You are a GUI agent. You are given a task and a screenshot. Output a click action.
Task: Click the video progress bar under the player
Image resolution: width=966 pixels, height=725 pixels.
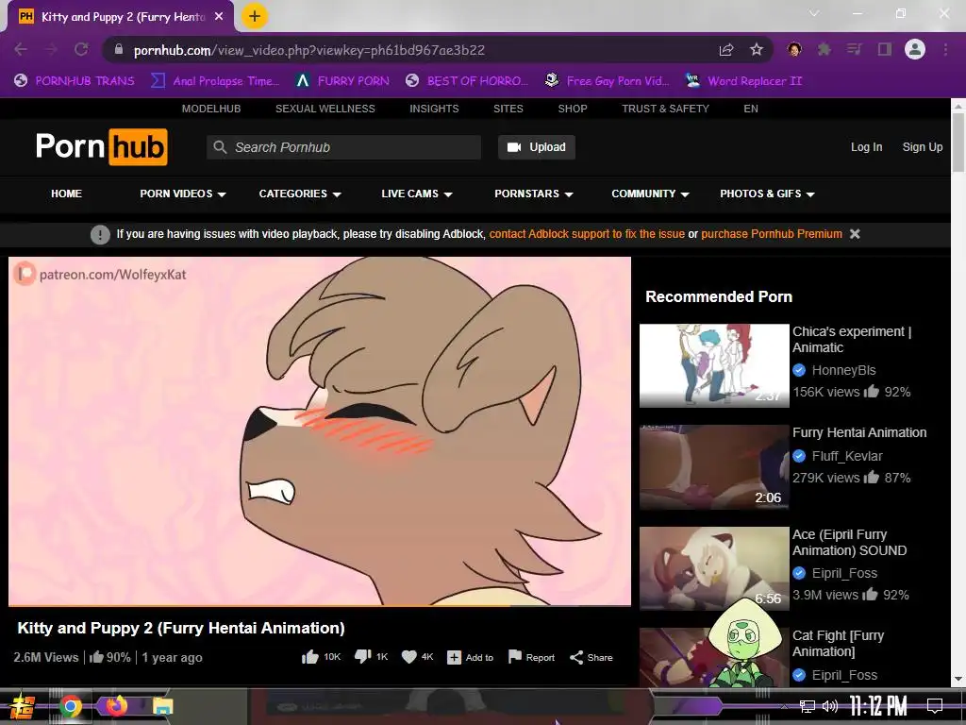click(x=320, y=606)
